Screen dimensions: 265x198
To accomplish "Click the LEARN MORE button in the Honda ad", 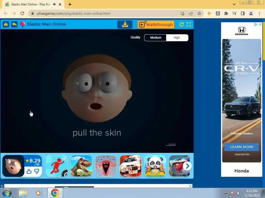I will click(242, 147).
